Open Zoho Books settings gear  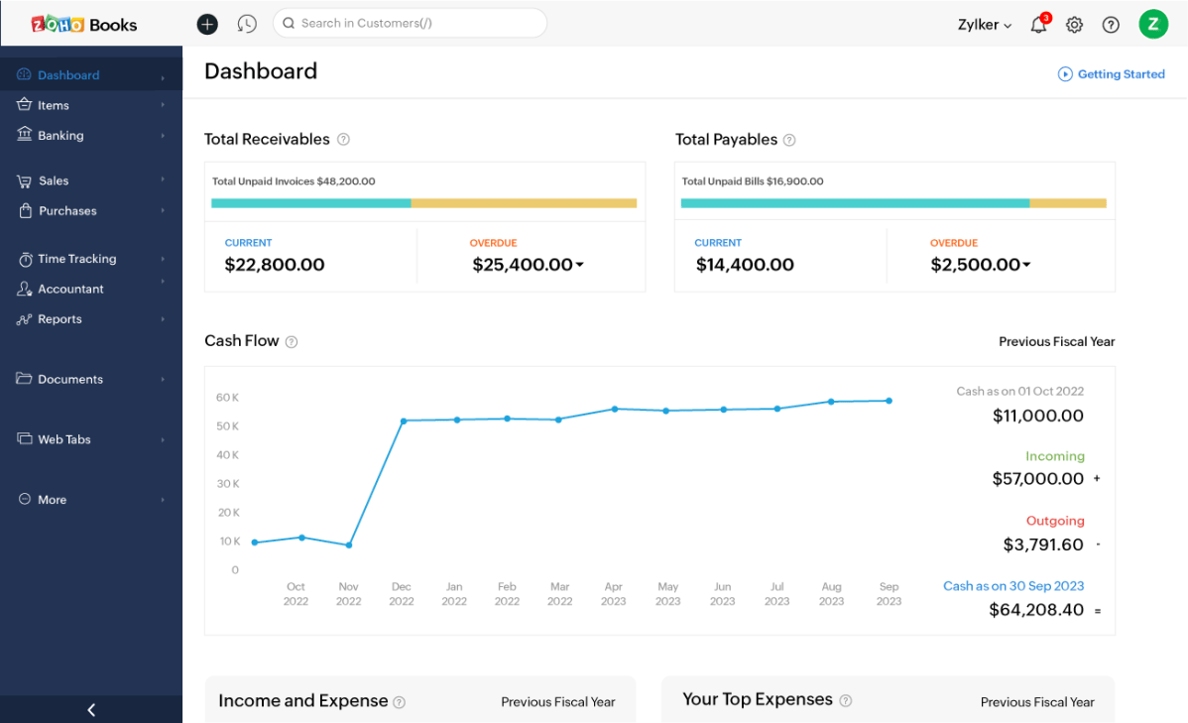point(1074,25)
